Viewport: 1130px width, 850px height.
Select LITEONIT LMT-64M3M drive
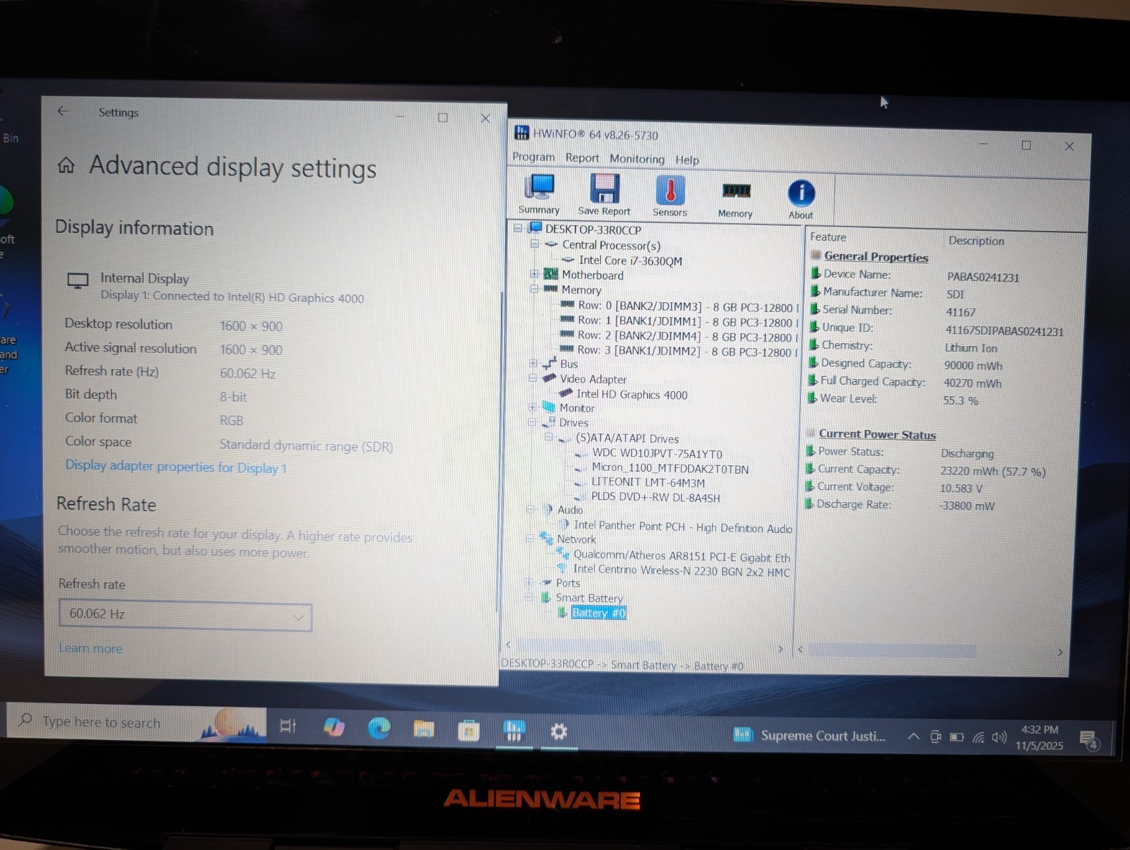click(x=648, y=483)
